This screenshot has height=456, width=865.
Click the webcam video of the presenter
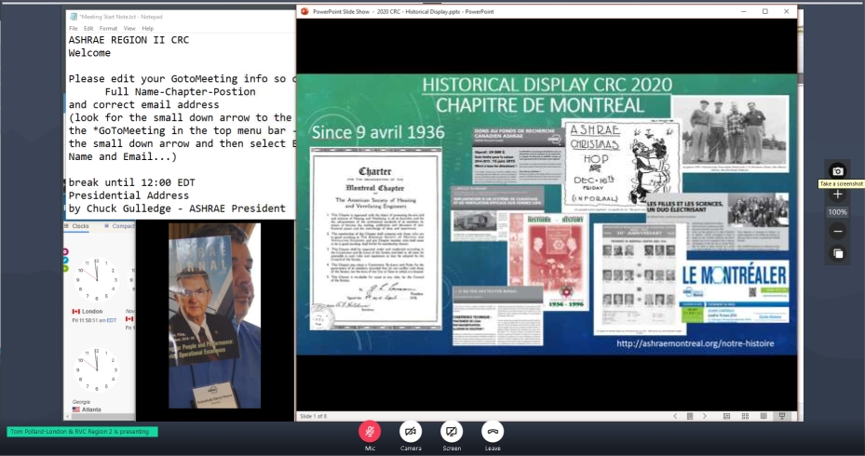pyautogui.click(x=214, y=315)
